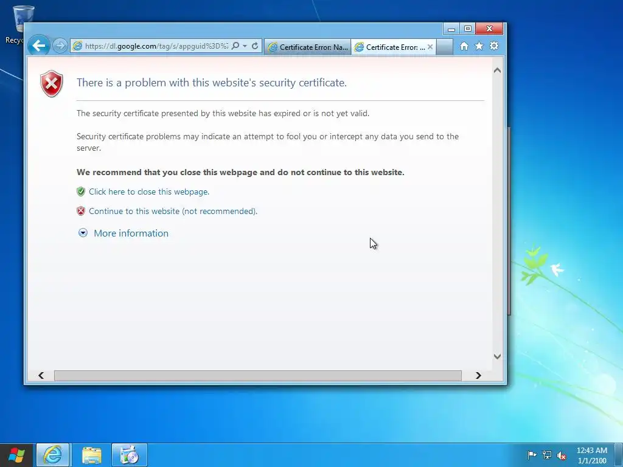
Task: Switch to the 'Certificate Error: Na...' tab
Action: pos(308,47)
